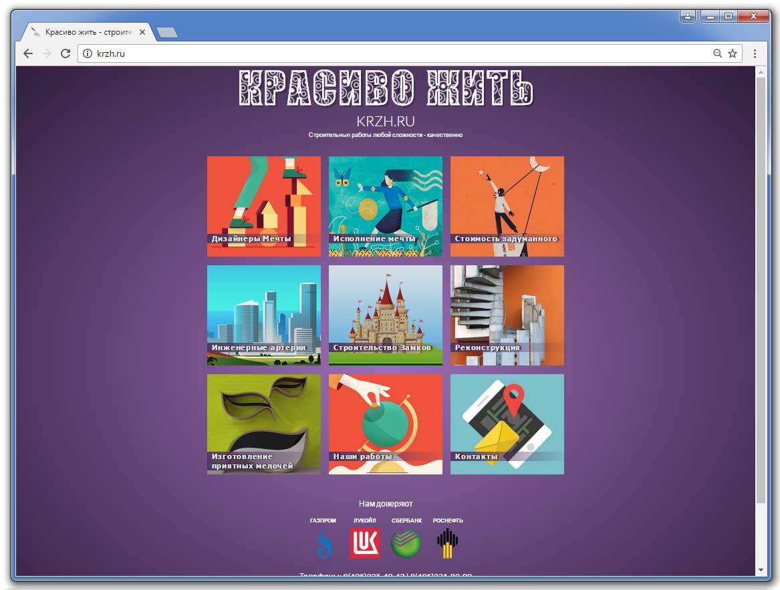The image size is (780, 590).
Task: Open the Контакты tile
Action: coord(507,424)
